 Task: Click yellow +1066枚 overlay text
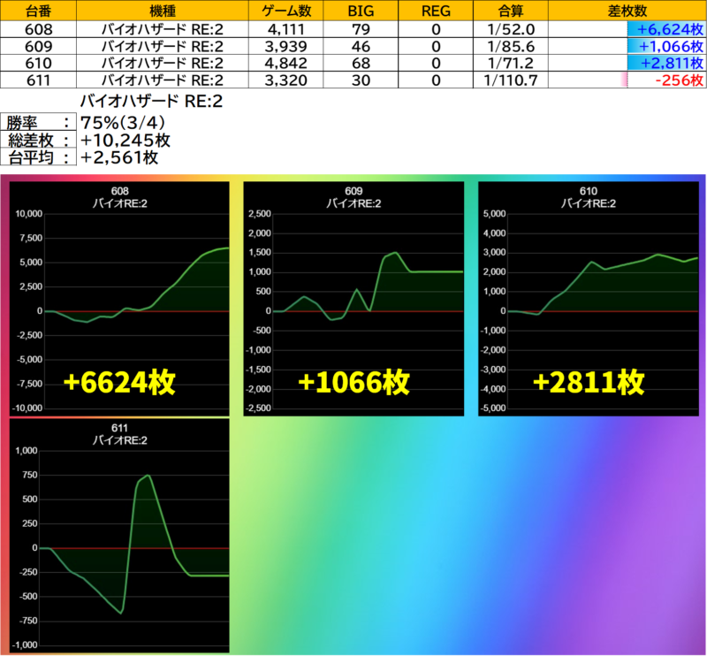tap(354, 382)
